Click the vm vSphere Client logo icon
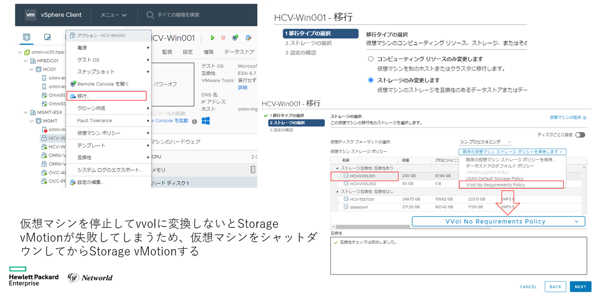 coord(30,14)
